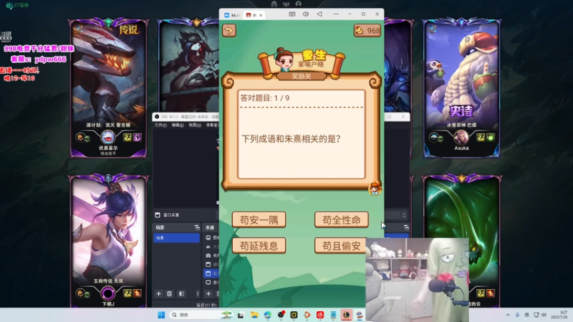Open the Windows Start menu
573x322 pixels.
click(x=161, y=315)
